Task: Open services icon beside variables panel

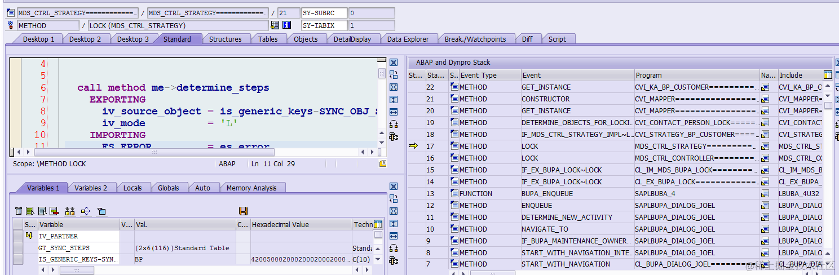Action: (x=394, y=249)
